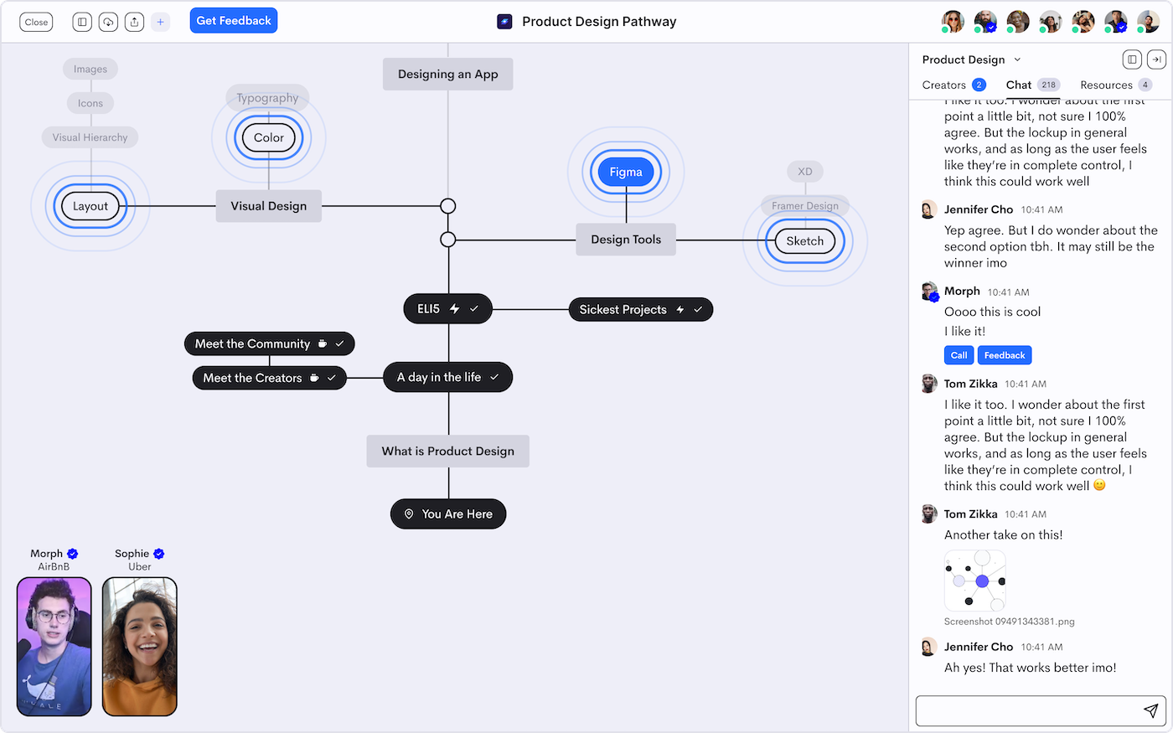Image resolution: width=1173 pixels, height=733 pixels.
Task: Click the Call button under Morph's message
Action: (959, 355)
